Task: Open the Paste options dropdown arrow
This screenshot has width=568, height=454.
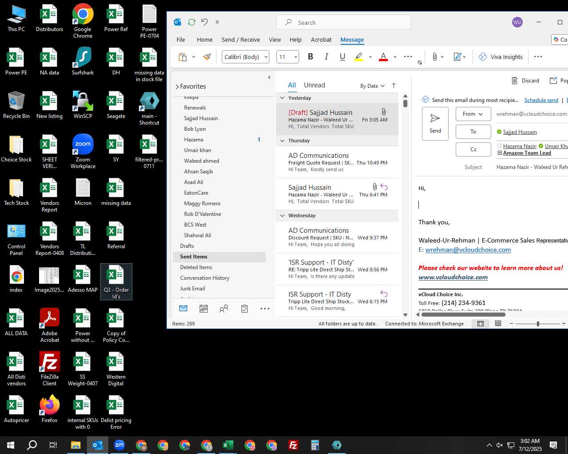Action: [x=193, y=57]
